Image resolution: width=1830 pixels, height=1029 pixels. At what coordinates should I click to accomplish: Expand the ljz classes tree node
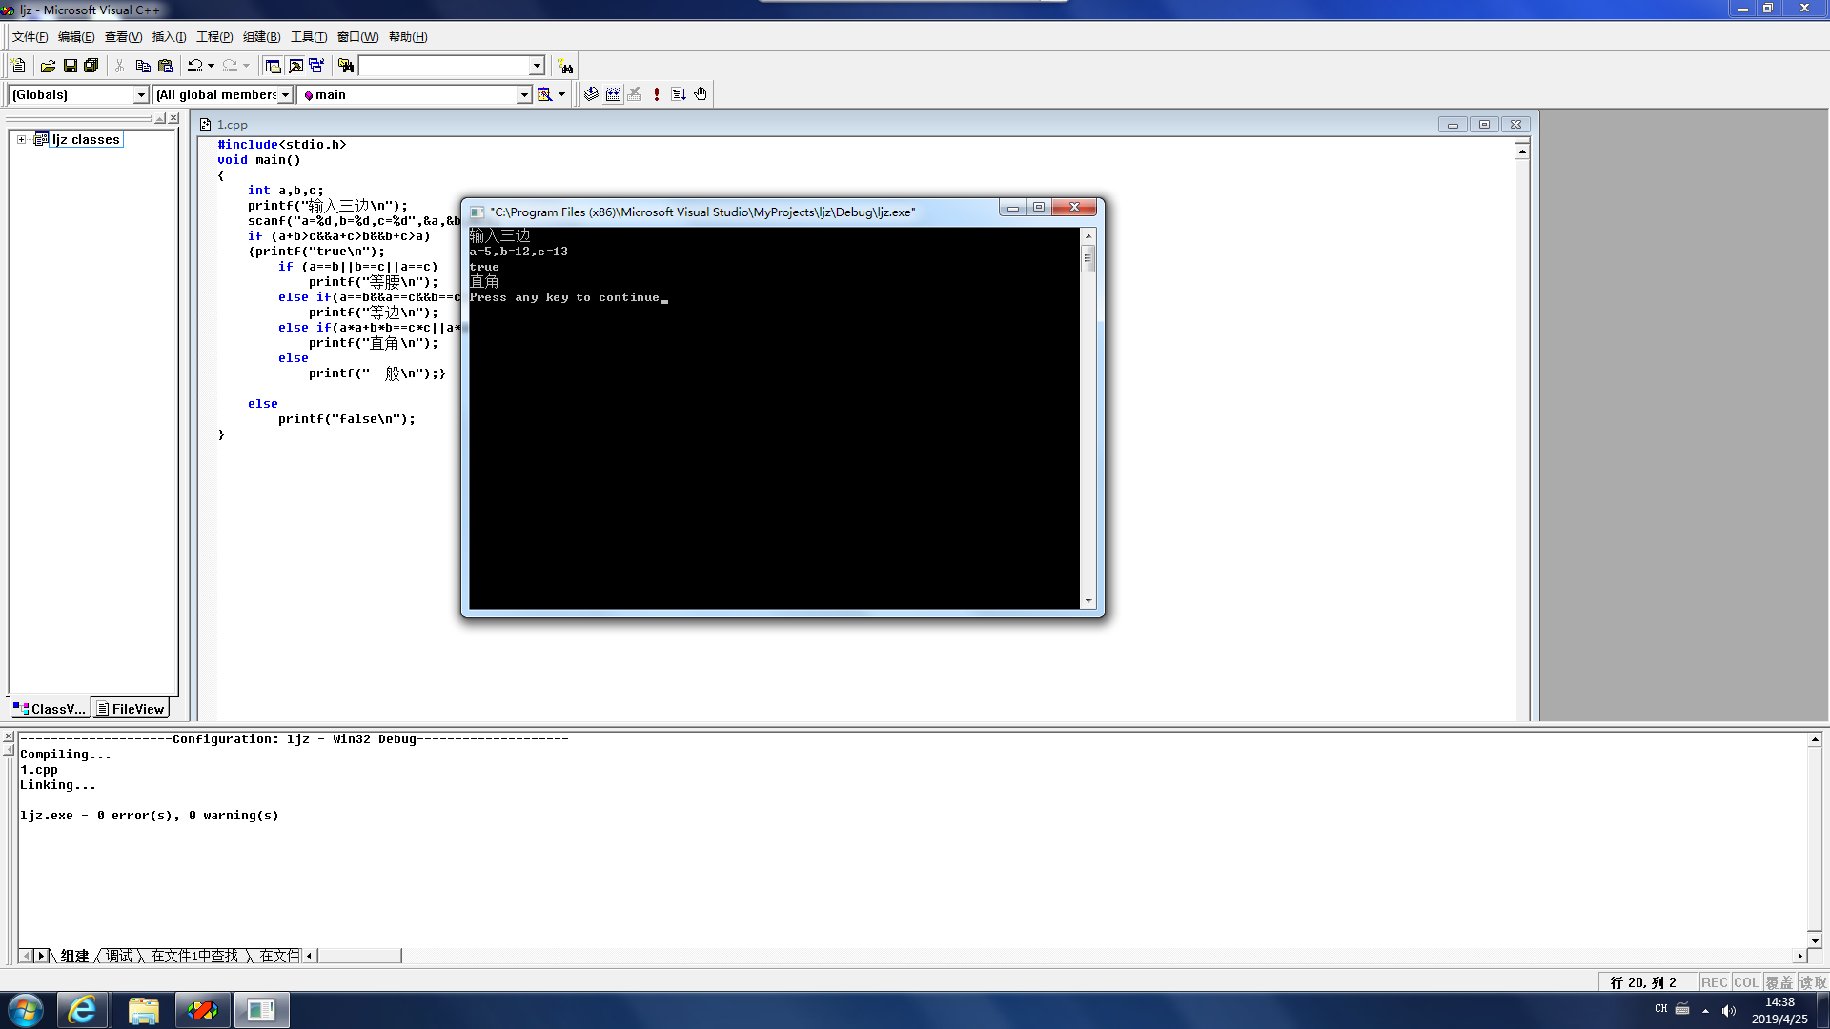pyautogui.click(x=21, y=139)
